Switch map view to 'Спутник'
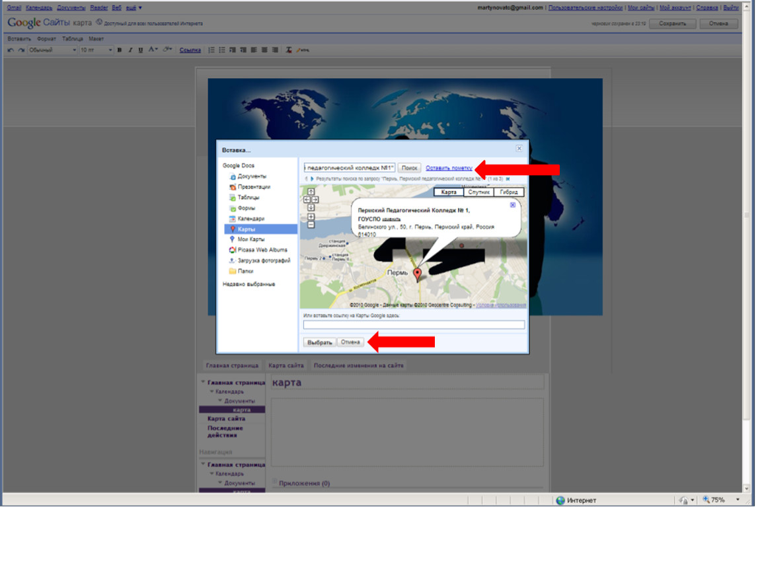Screen dimensions: 760x571 tap(479, 192)
